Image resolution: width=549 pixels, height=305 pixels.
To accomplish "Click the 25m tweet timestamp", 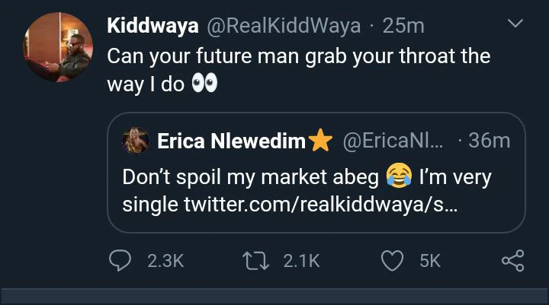I will pos(403,26).
